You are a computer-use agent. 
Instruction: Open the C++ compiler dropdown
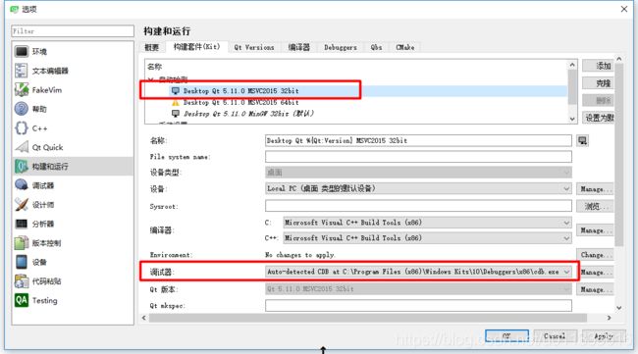click(427, 237)
